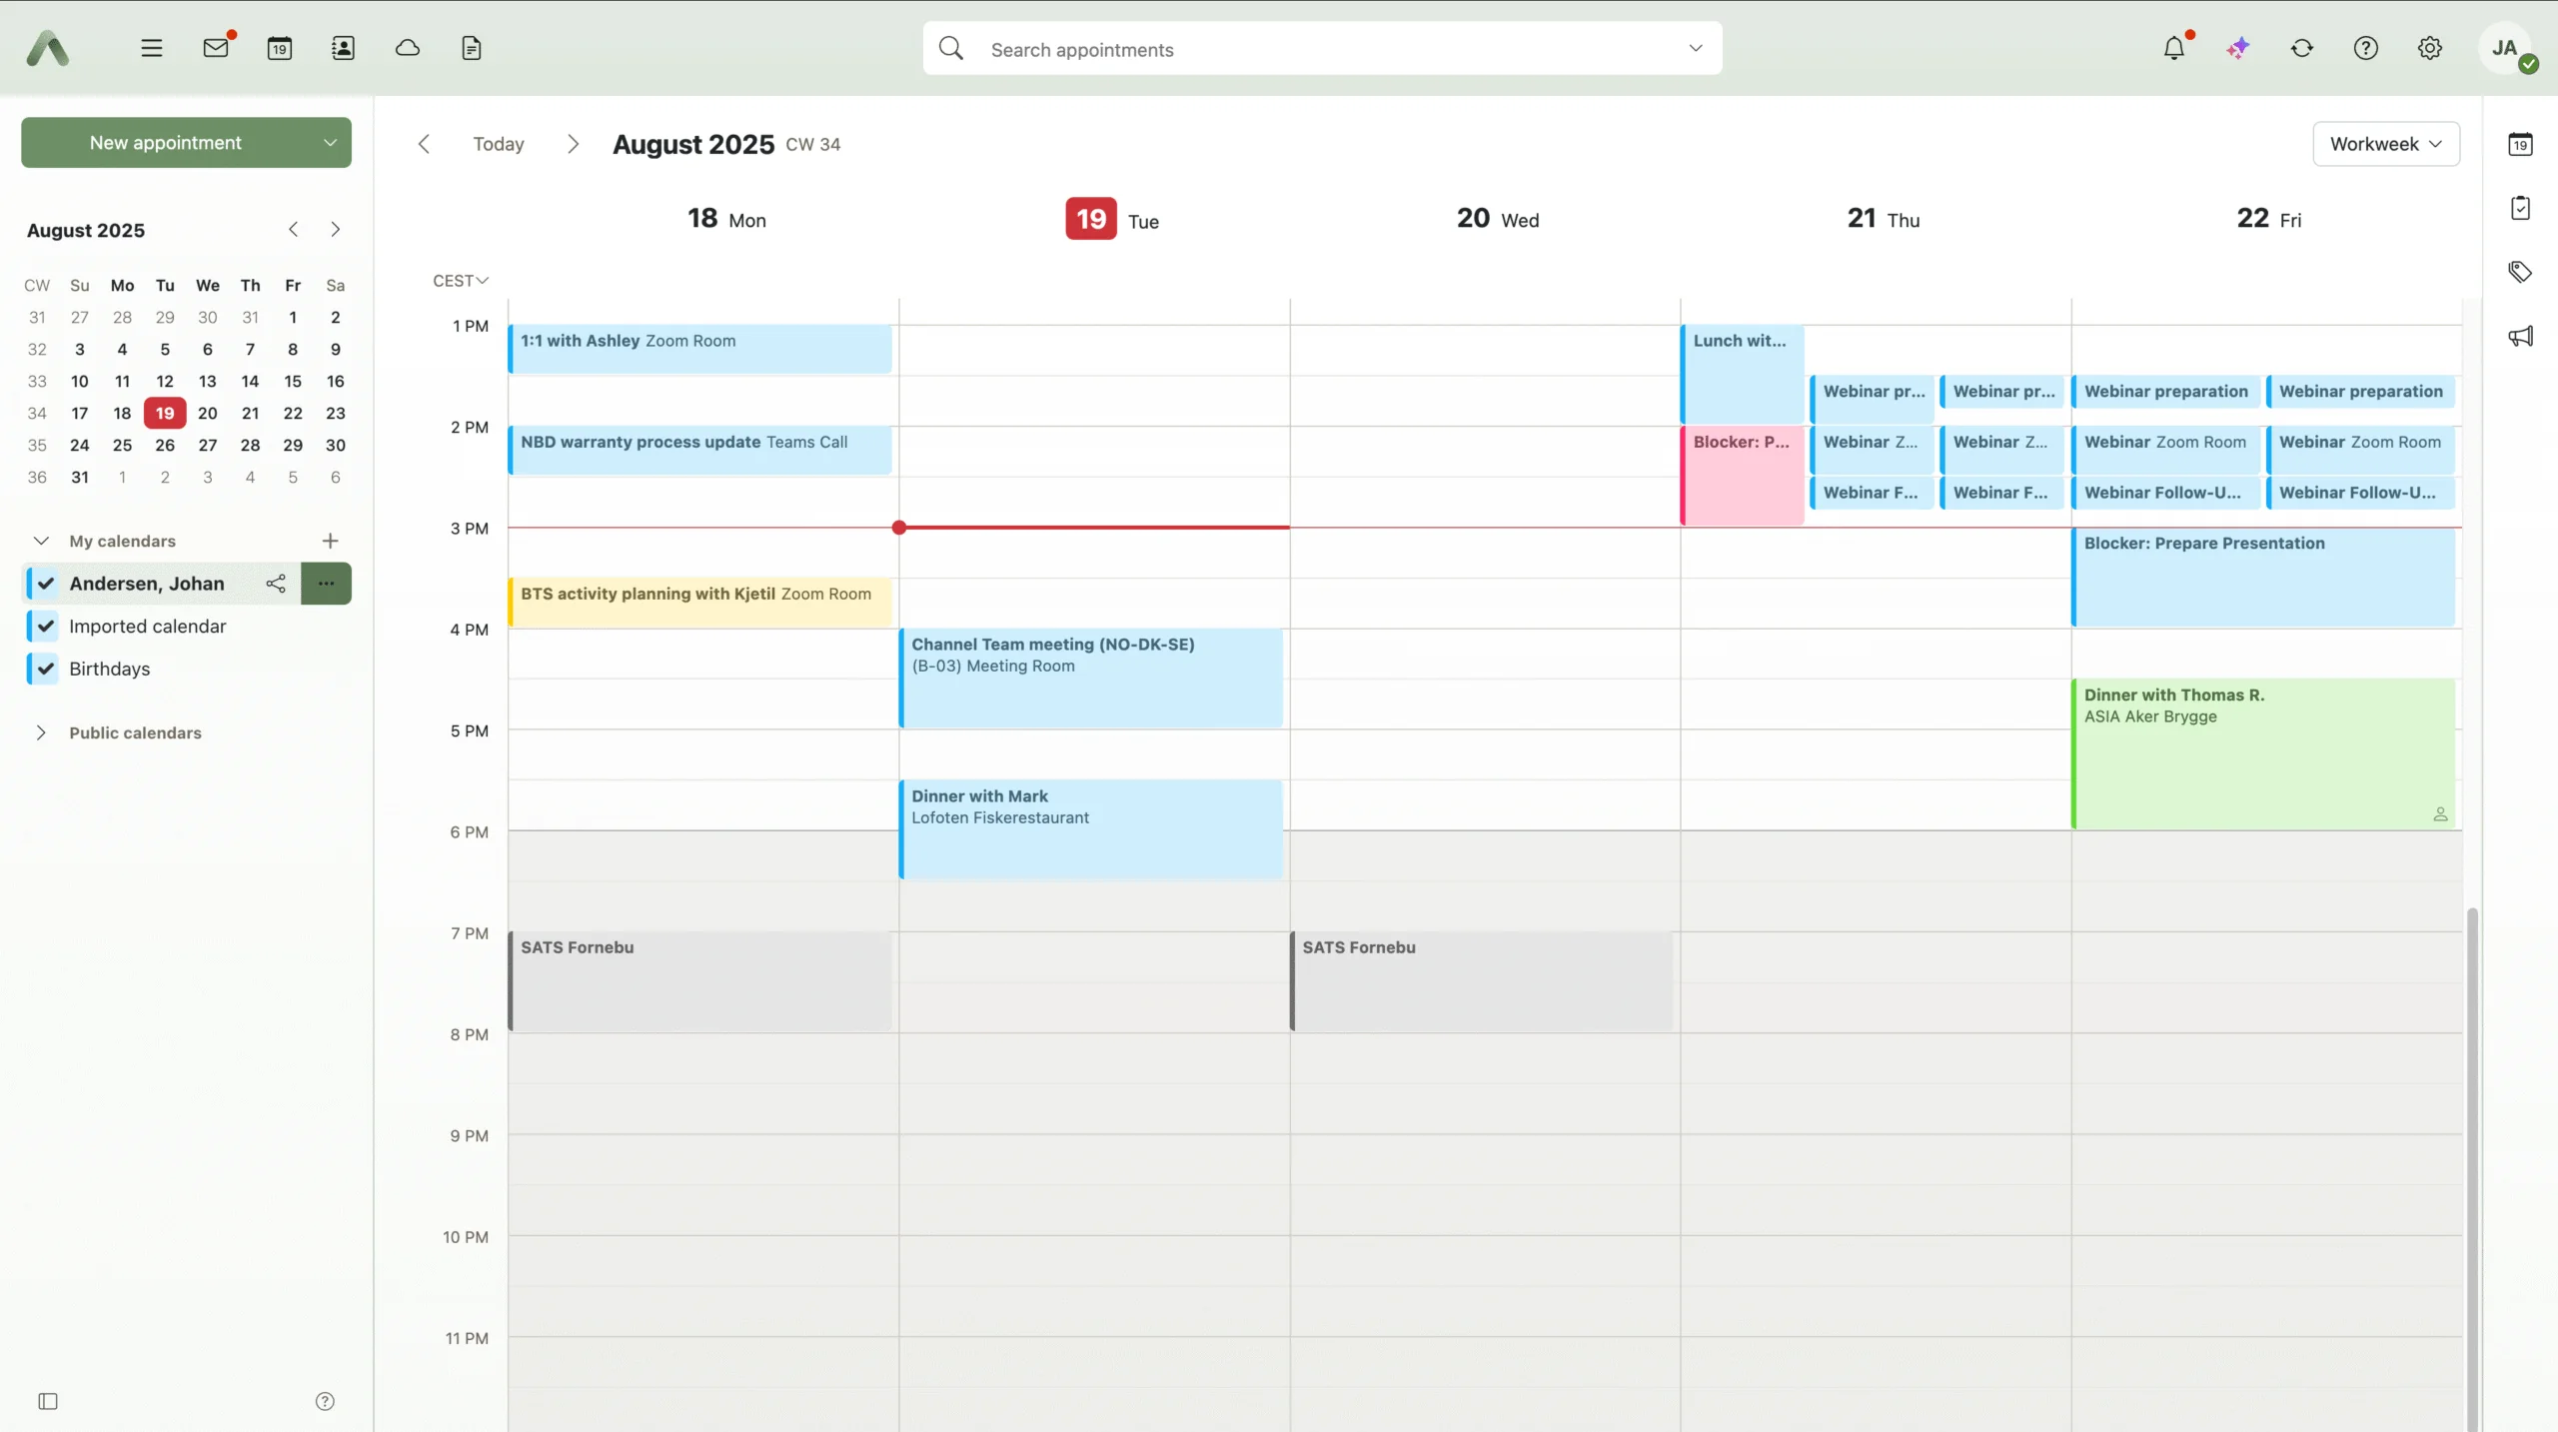Click the share icon next to Andersen, Johan
2558x1432 pixels.
[x=276, y=584]
